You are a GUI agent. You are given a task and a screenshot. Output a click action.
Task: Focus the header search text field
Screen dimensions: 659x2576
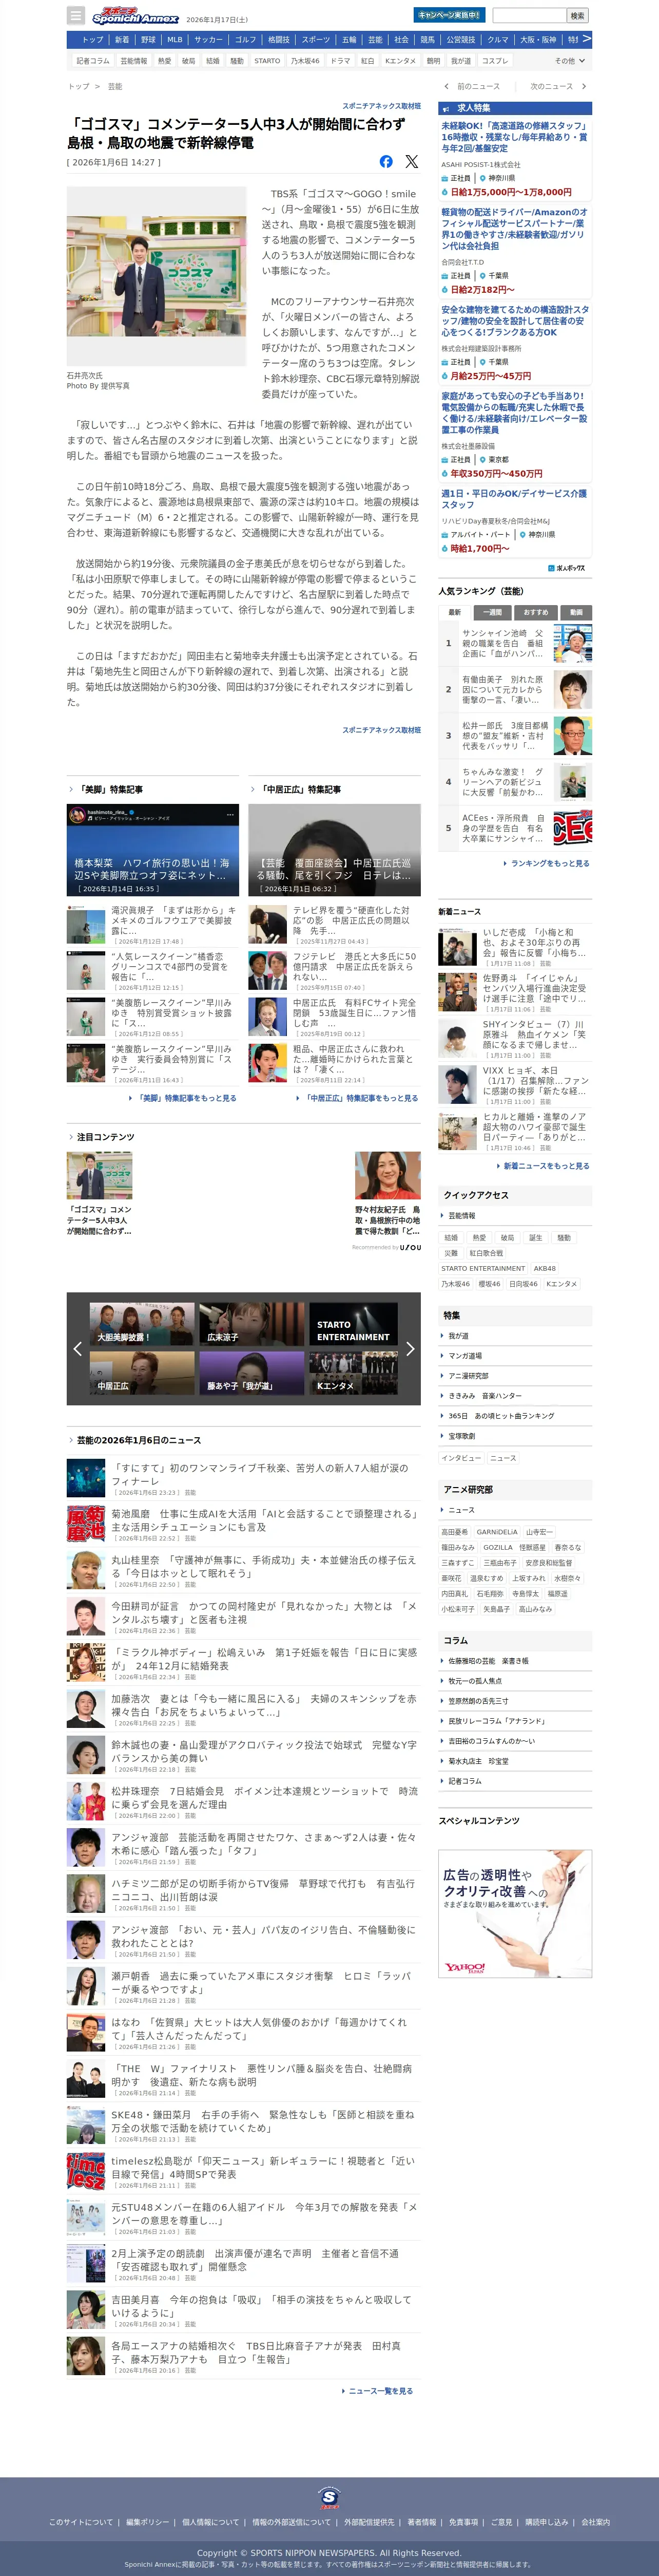[x=529, y=15]
